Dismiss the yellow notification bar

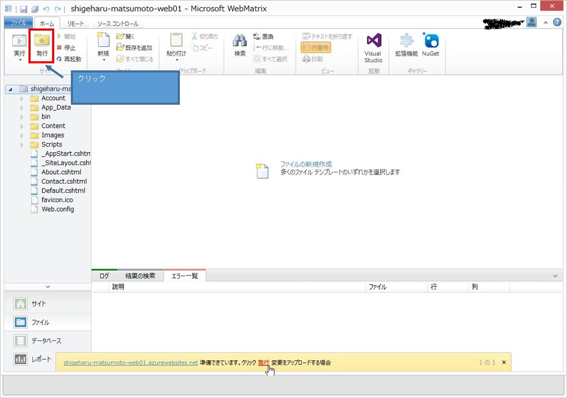point(504,363)
